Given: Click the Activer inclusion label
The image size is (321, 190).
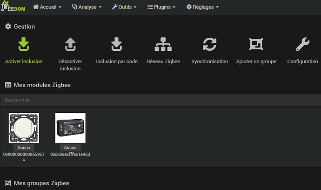Looking at the screenshot, I should tap(24, 61).
